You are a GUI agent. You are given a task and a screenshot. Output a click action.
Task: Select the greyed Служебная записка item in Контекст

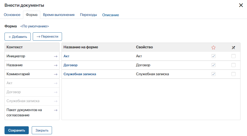[32, 101]
